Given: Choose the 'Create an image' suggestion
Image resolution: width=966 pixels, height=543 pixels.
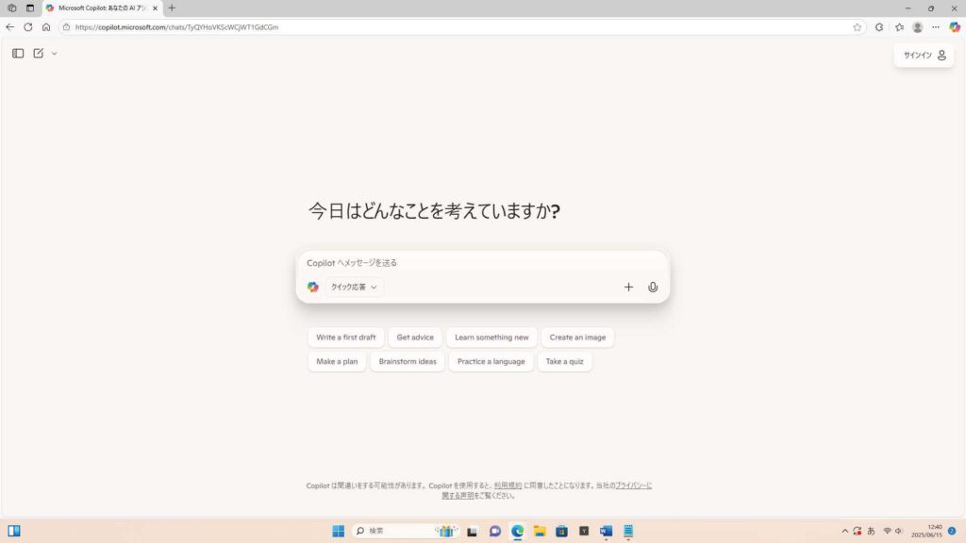Looking at the screenshot, I should point(578,337).
